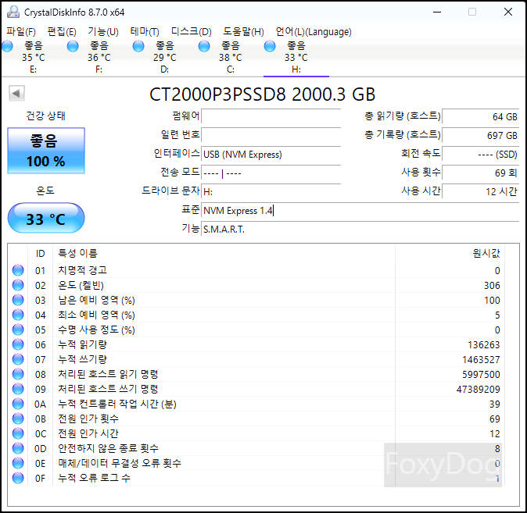The image size is (527, 513).
Task: Click the status orb of row 04 최소 예비 영역
Action: (x=18, y=315)
